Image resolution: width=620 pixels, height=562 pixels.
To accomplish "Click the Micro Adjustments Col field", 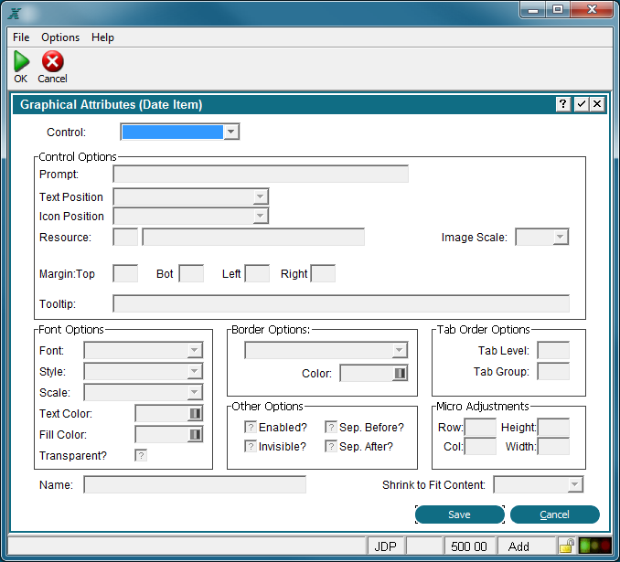I will (480, 446).
